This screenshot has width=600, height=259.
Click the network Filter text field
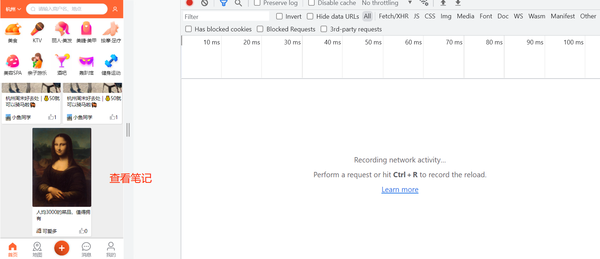click(226, 17)
